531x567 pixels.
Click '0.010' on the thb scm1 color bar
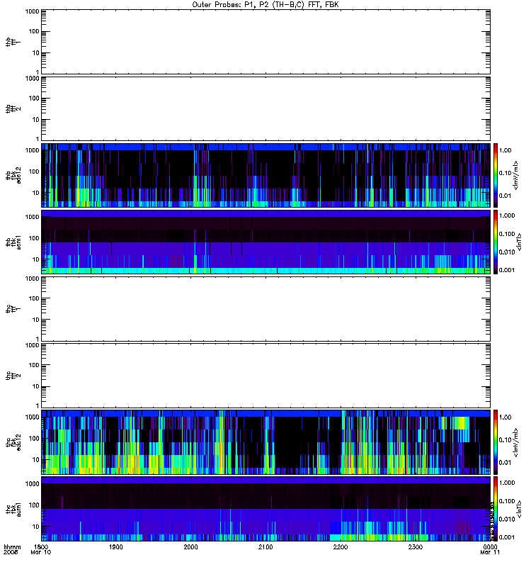(x=507, y=252)
